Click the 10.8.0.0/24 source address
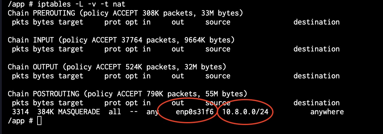383x134 pixels. click(245, 112)
